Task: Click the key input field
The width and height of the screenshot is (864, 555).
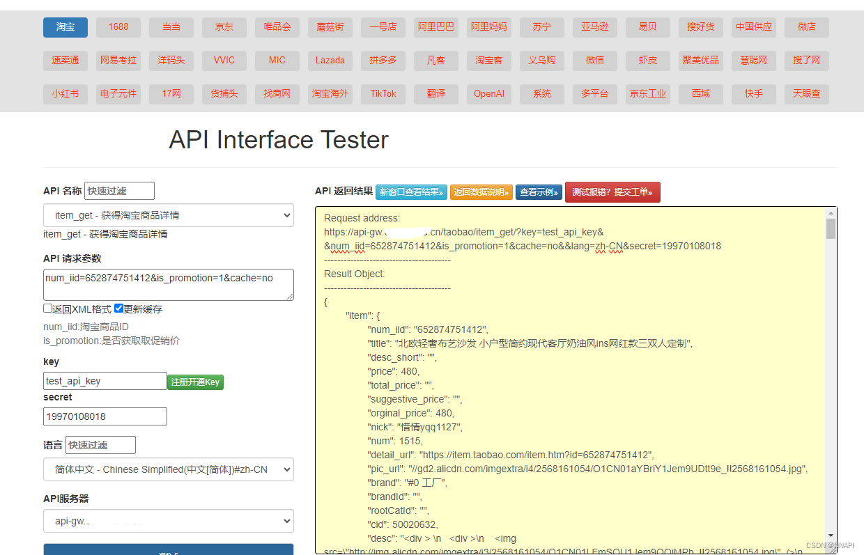Action: (105, 381)
